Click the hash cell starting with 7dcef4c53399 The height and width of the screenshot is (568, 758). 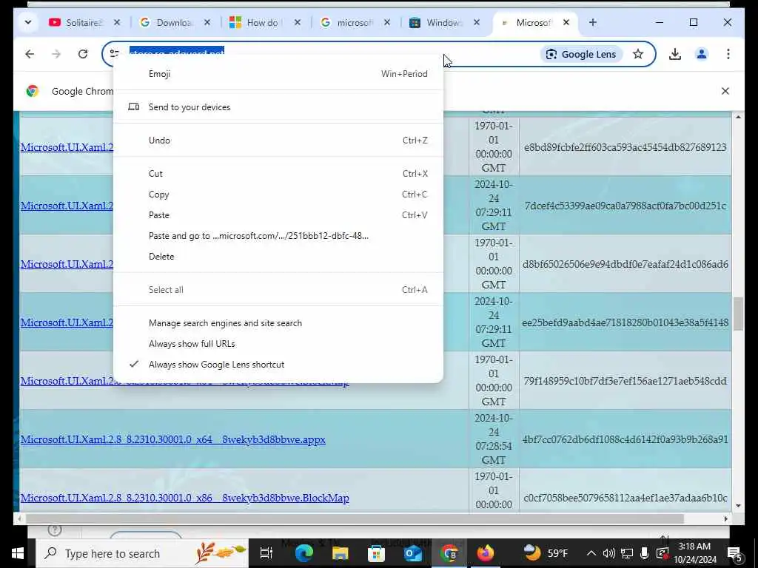tap(625, 206)
